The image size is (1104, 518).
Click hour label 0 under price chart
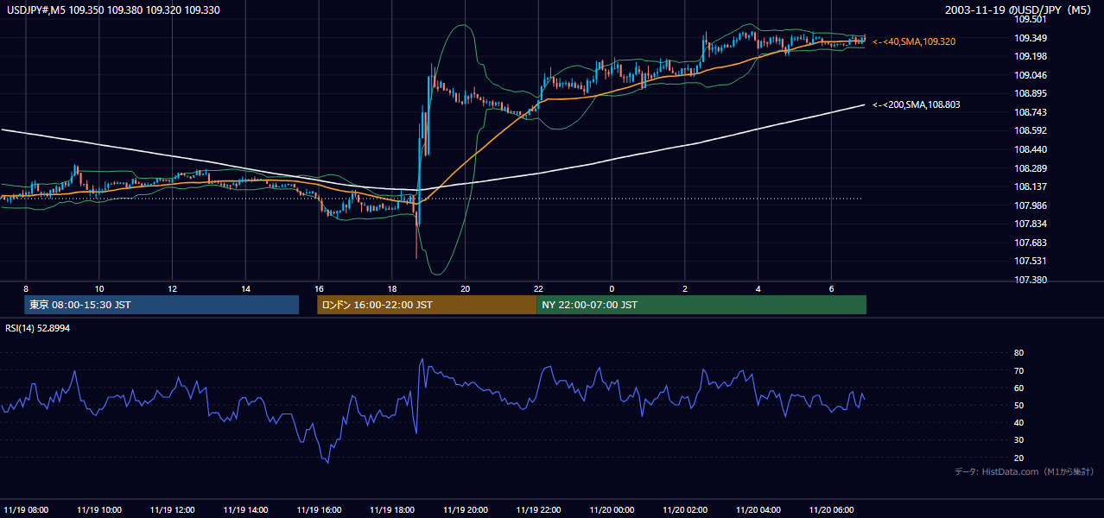pos(612,288)
